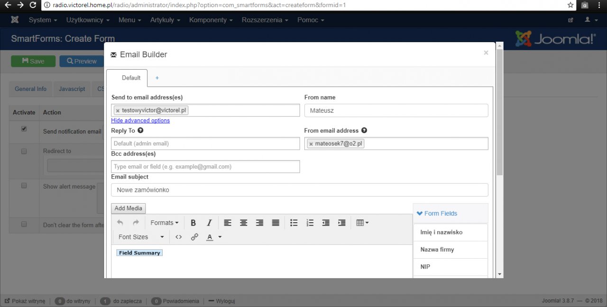The height and width of the screenshot is (307, 607).
Task: Apply text color with the A icon
Action: [x=210, y=237]
